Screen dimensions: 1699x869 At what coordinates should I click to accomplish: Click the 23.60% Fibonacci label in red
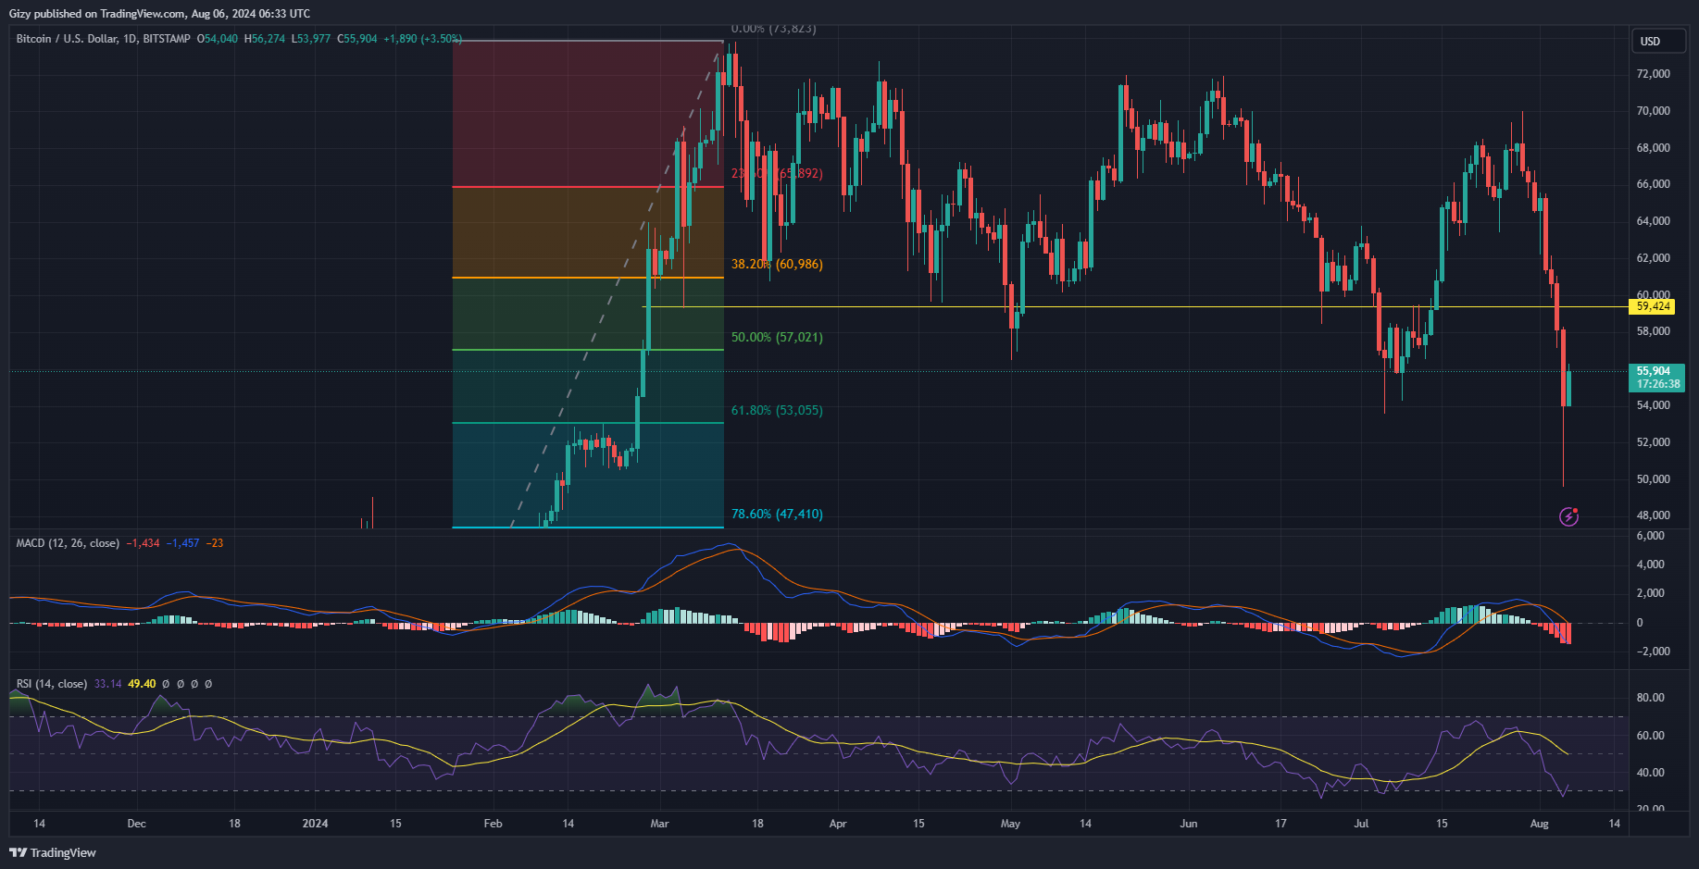(776, 173)
